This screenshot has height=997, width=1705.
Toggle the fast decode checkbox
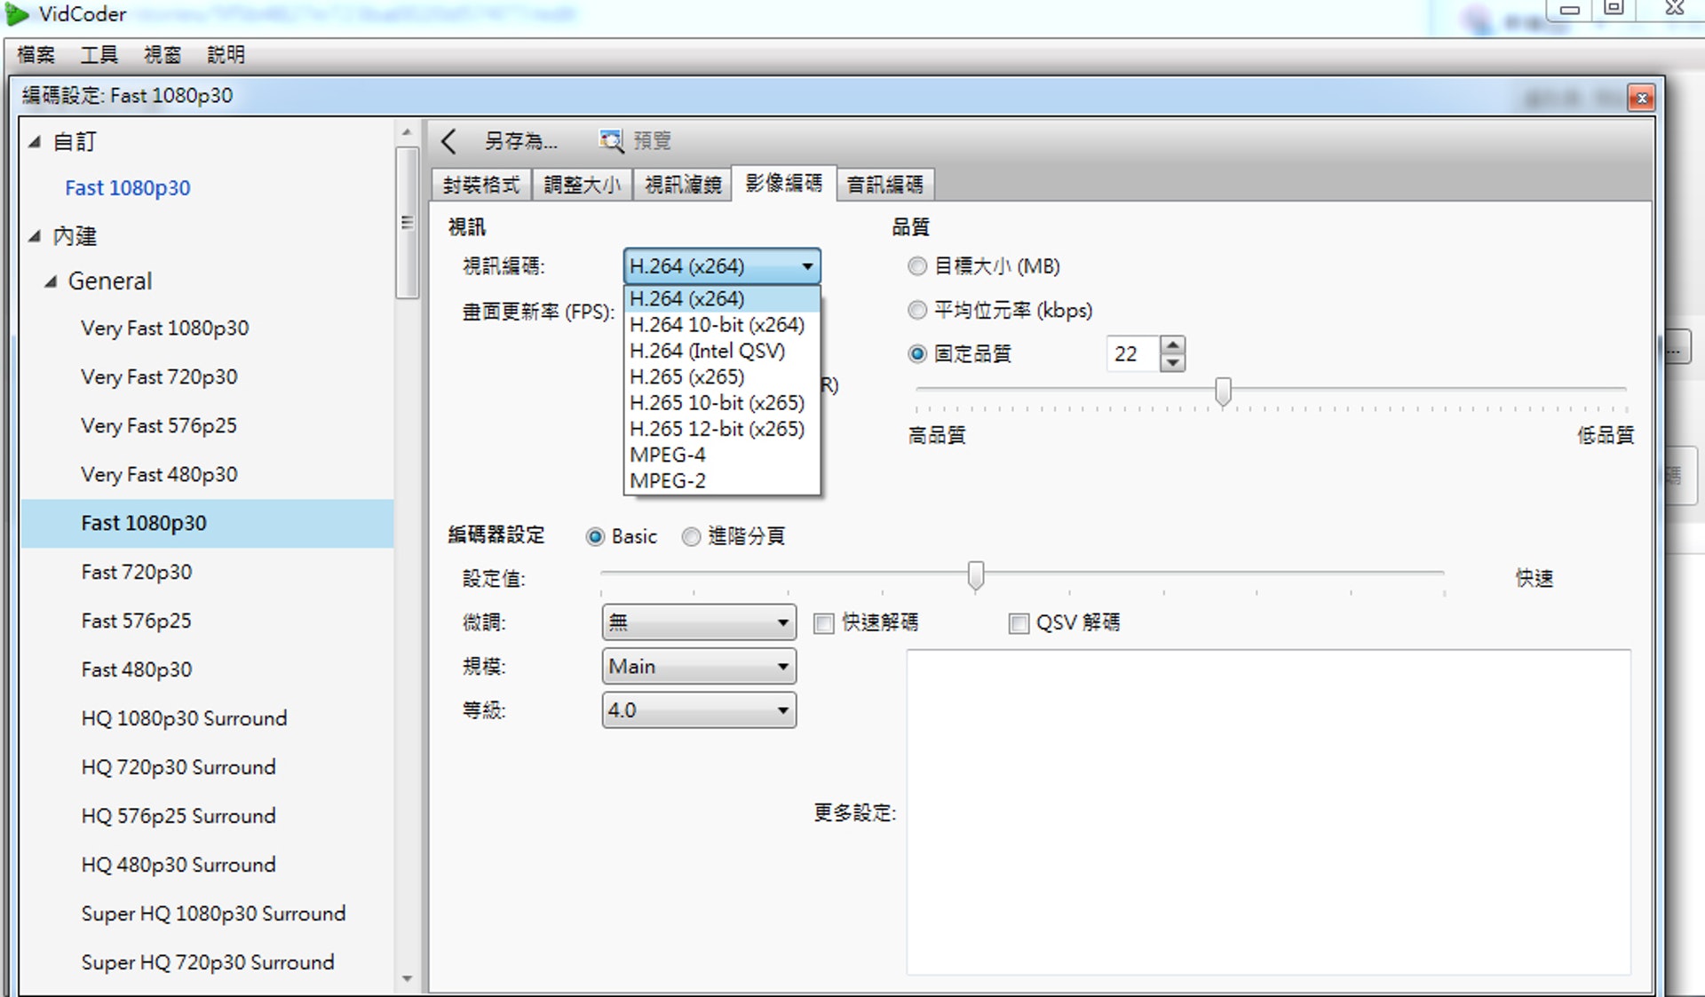(824, 623)
